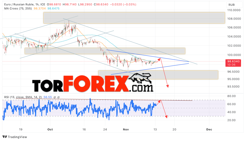Click the TradingView wordmark link
The height and width of the screenshot is (141, 246).
click(x=17, y=137)
